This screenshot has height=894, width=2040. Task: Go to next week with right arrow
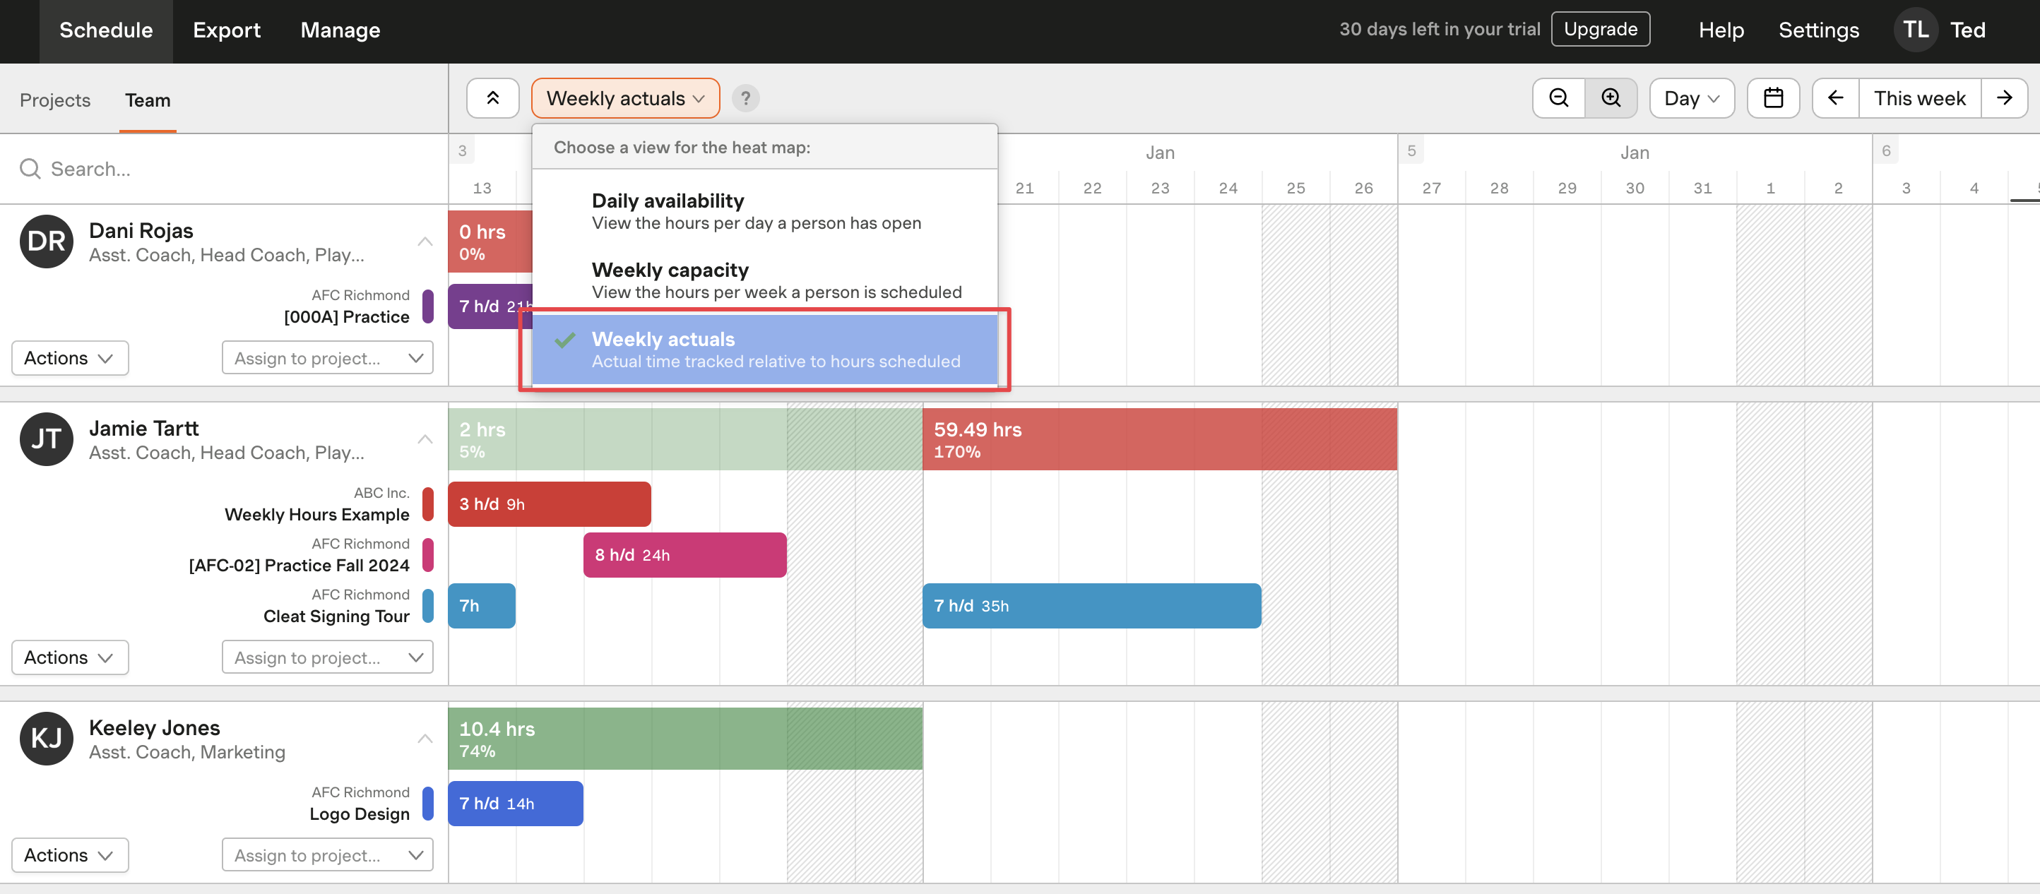tap(2005, 98)
